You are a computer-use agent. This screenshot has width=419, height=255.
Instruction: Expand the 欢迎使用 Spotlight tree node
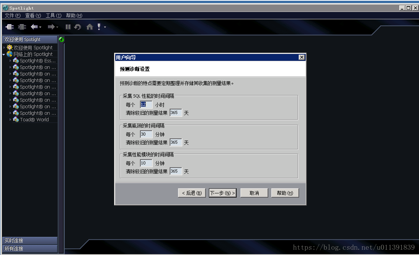point(4,48)
